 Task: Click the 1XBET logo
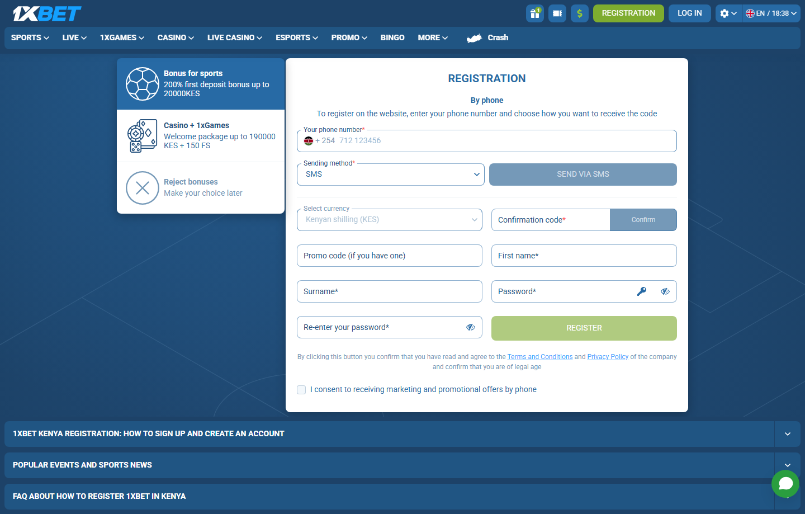coord(47,13)
